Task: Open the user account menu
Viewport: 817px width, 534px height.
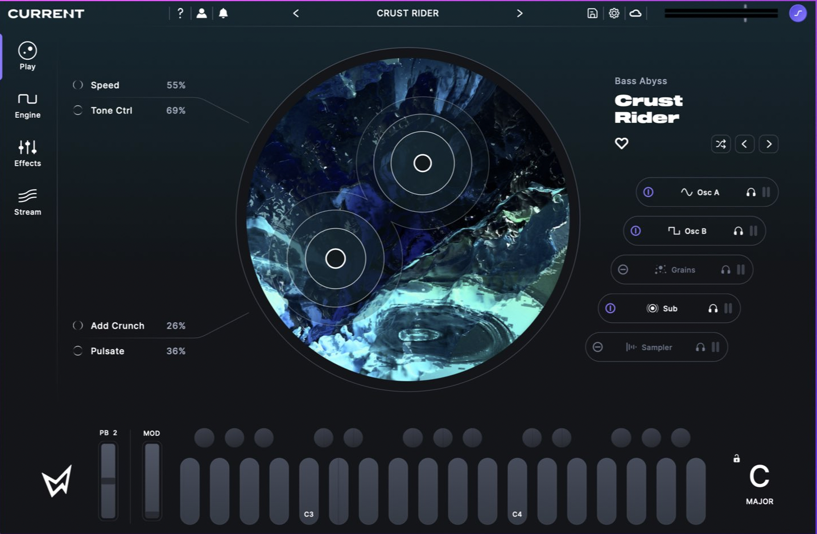Action: point(202,13)
